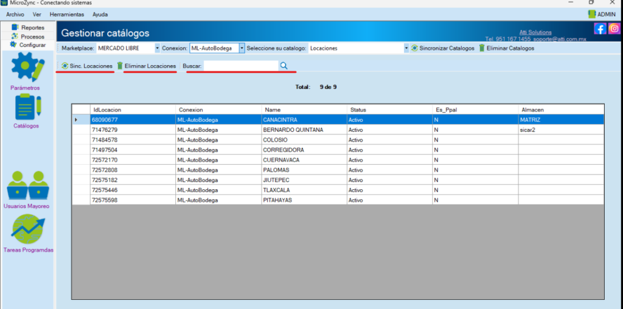Viewport: 623px width, 309px height.
Task: Click ML-AutoBodega in TLAXCALA row
Action: pos(218,190)
